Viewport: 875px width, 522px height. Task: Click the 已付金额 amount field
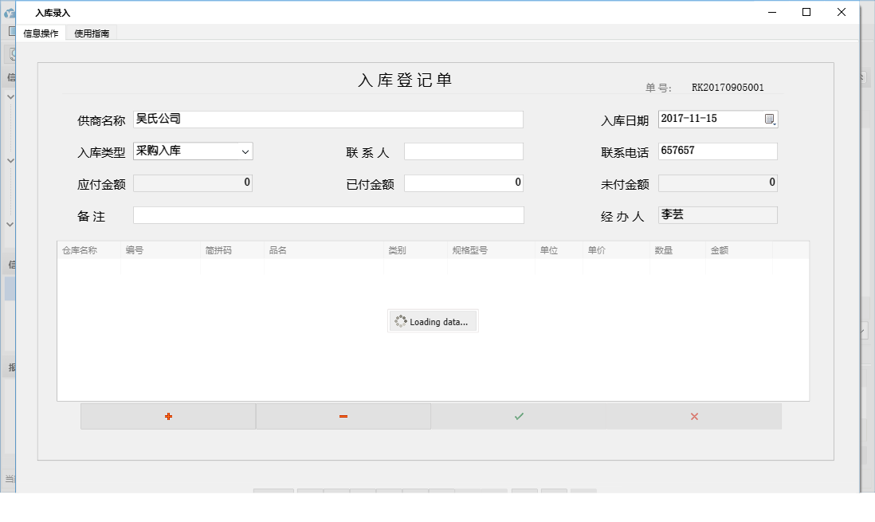point(464,183)
